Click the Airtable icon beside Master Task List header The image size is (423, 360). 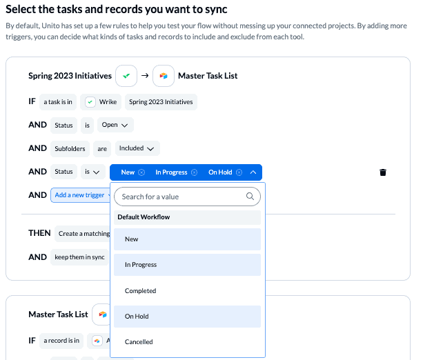click(164, 76)
